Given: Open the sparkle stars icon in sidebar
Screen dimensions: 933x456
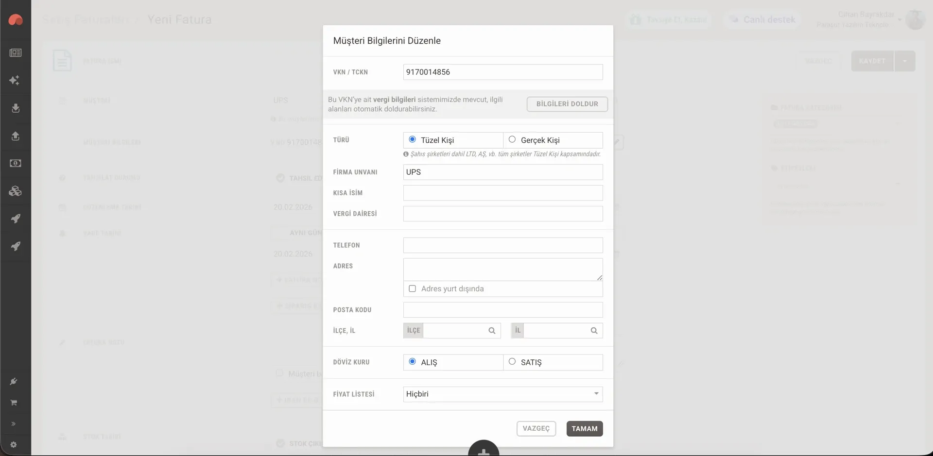Looking at the screenshot, I should point(15,80).
